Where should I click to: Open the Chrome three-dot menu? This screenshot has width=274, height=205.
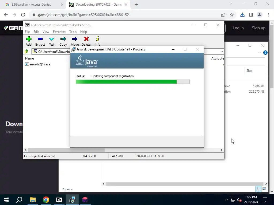[268, 15]
